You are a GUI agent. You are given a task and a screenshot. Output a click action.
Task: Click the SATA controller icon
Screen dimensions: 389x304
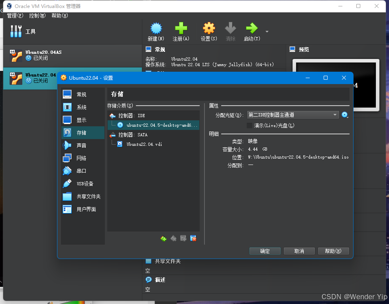[113, 135]
